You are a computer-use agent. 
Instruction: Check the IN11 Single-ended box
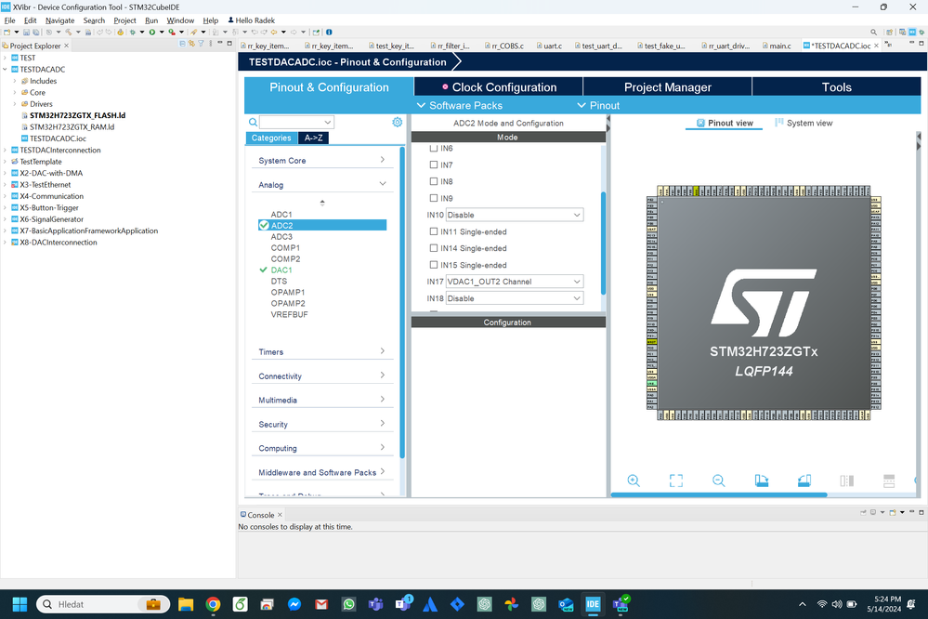434,231
